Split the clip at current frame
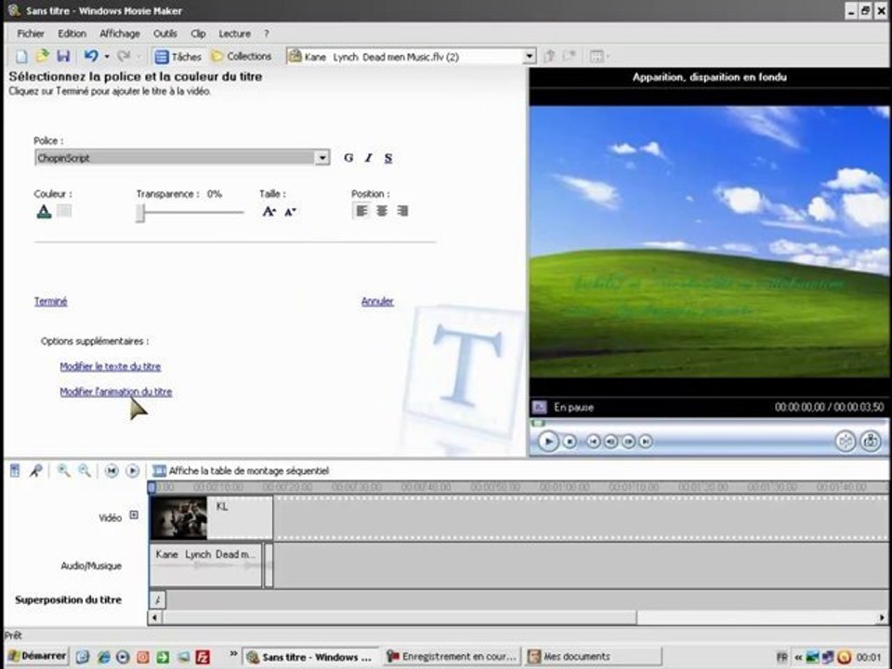 [x=846, y=441]
